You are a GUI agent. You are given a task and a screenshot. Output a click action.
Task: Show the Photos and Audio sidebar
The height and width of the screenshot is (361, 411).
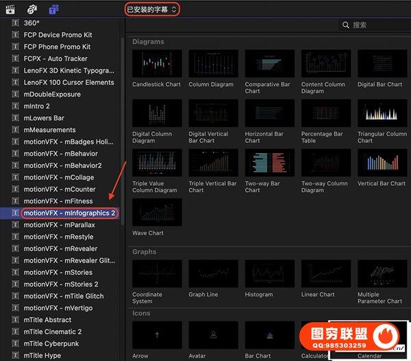tap(32, 9)
